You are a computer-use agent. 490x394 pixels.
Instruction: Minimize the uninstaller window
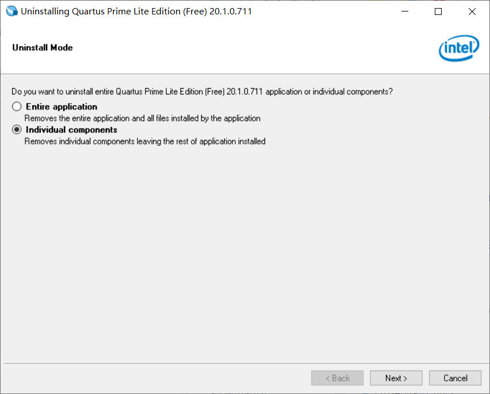404,11
